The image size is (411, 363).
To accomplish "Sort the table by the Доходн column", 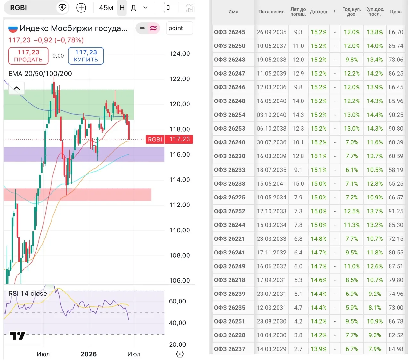I will point(319,12).
